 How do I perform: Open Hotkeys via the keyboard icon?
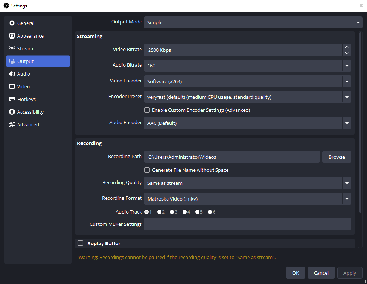coord(12,99)
